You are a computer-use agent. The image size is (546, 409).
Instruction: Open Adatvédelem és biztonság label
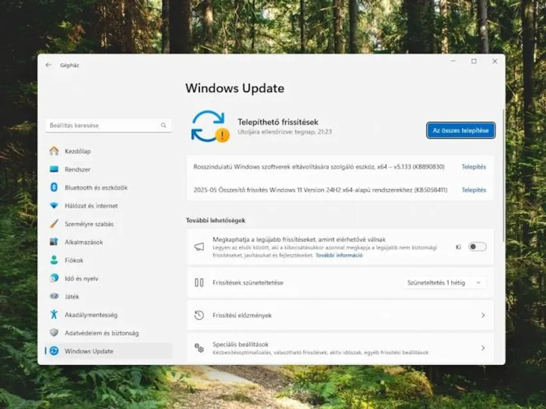tap(102, 333)
